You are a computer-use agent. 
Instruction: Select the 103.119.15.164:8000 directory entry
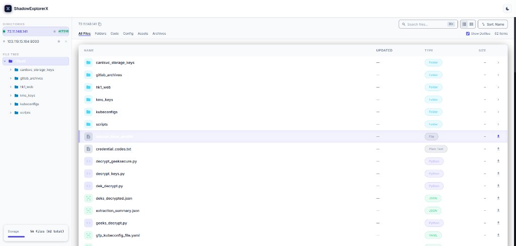(36, 41)
